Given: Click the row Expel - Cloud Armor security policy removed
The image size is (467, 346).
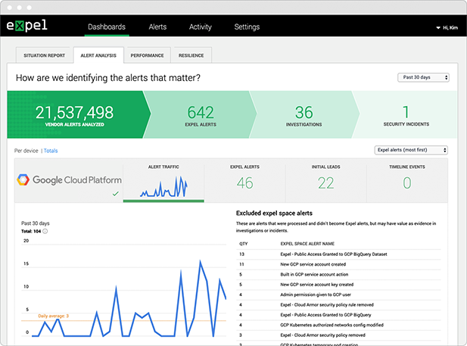Looking at the screenshot, I should pyautogui.click(x=338, y=335).
